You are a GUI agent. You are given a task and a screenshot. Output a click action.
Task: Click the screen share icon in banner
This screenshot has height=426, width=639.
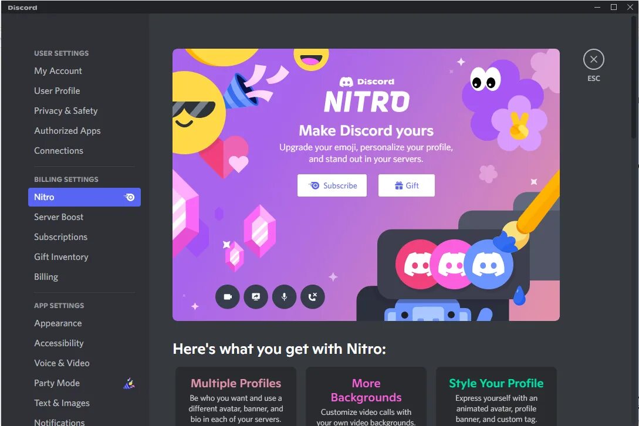pos(256,297)
